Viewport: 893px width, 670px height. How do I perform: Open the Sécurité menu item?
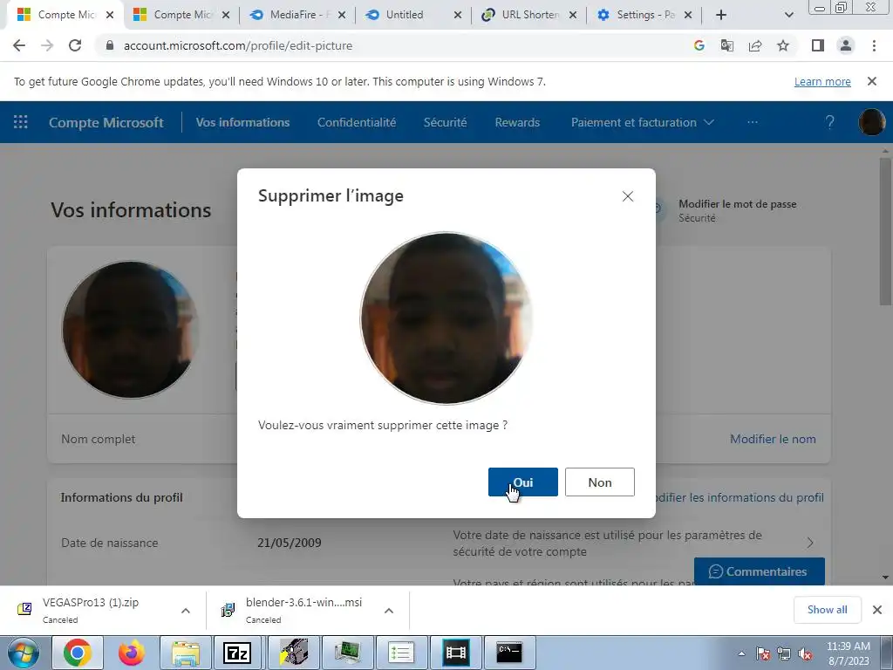[446, 122]
